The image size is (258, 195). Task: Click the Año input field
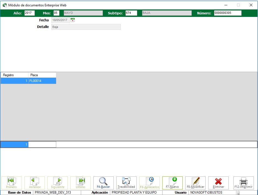[29, 13]
